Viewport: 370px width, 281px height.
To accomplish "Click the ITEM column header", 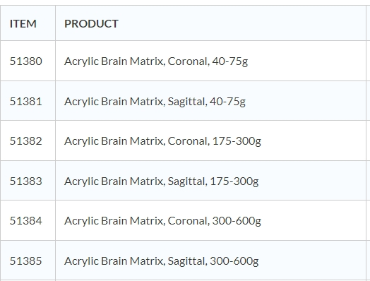I will 23,23.
